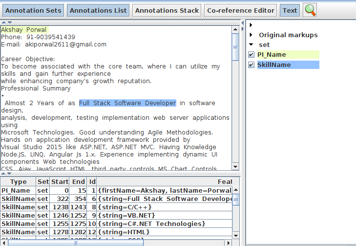Click table horizontal scrollbar left arrow
This screenshot has height=246, width=356.
click(x=3, y=242)
